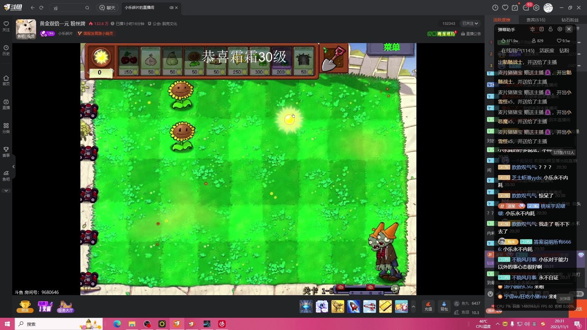Open the 已关注 followed dropdown

[470, 24]
